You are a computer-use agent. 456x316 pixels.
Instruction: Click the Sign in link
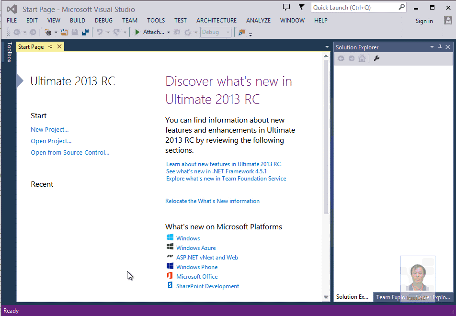point(424,21)
